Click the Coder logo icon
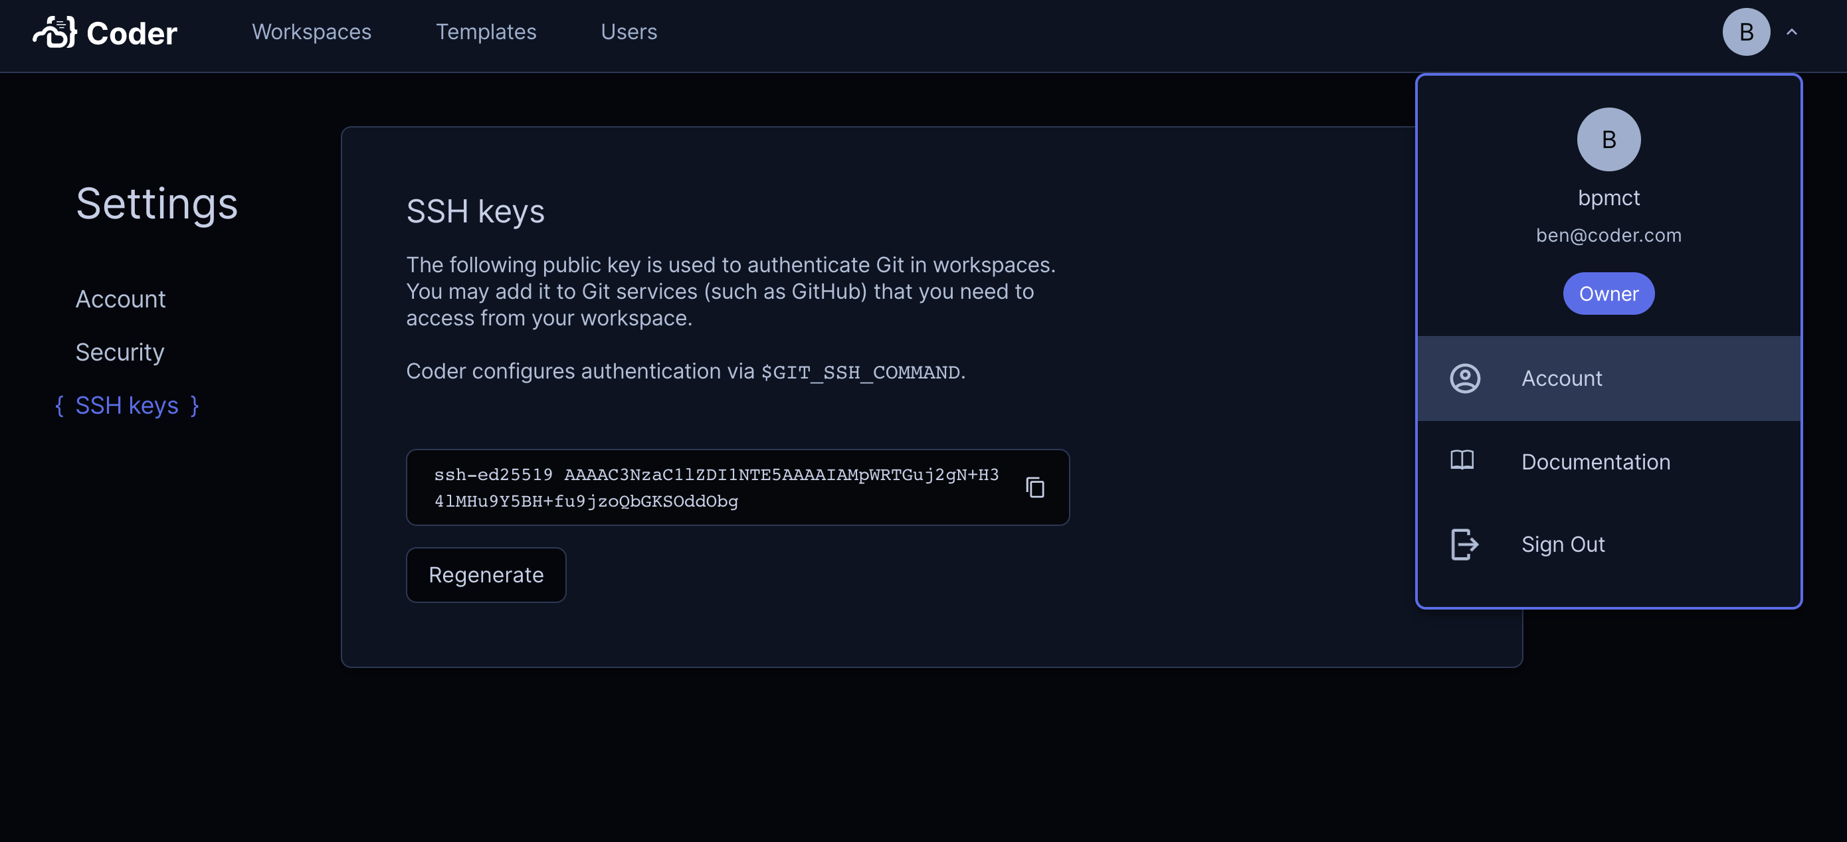1847x842 pixels. 54,31
